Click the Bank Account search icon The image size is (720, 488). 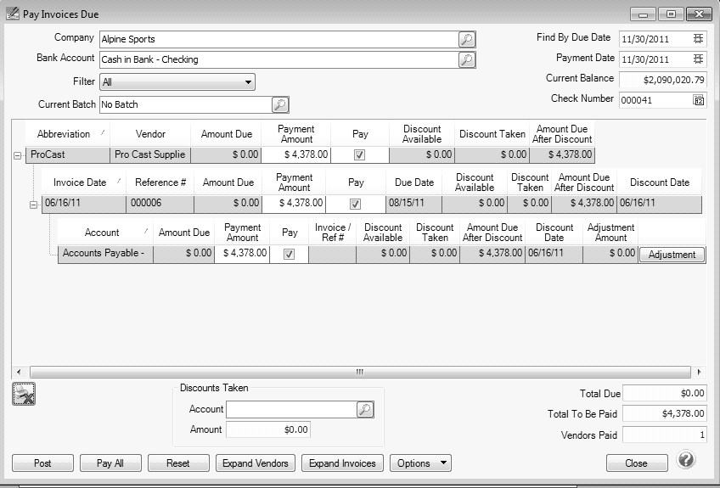(467, 59)
